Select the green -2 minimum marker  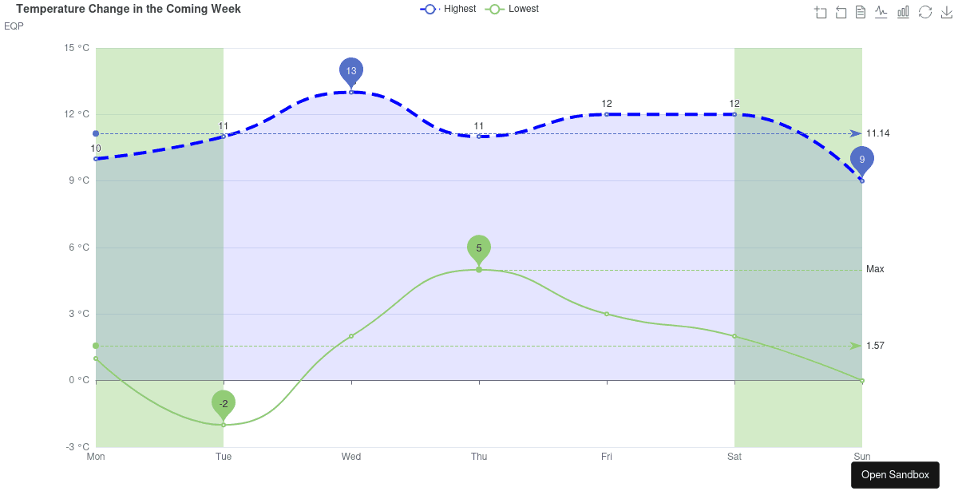(x=224, y=403)
